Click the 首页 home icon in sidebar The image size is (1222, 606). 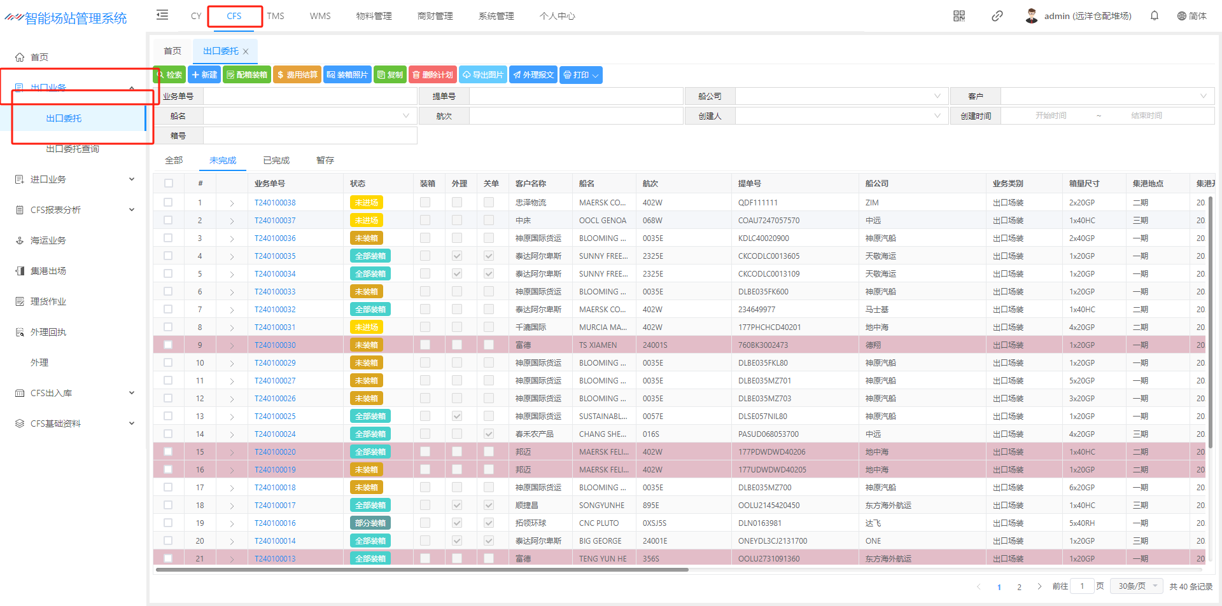tap(20, 57)
